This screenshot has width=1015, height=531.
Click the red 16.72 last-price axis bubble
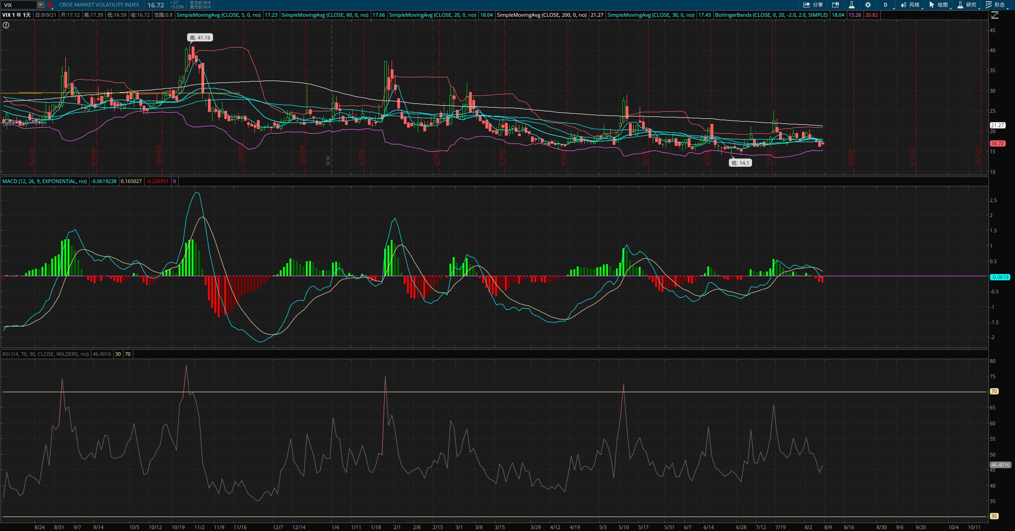point(997,143)
